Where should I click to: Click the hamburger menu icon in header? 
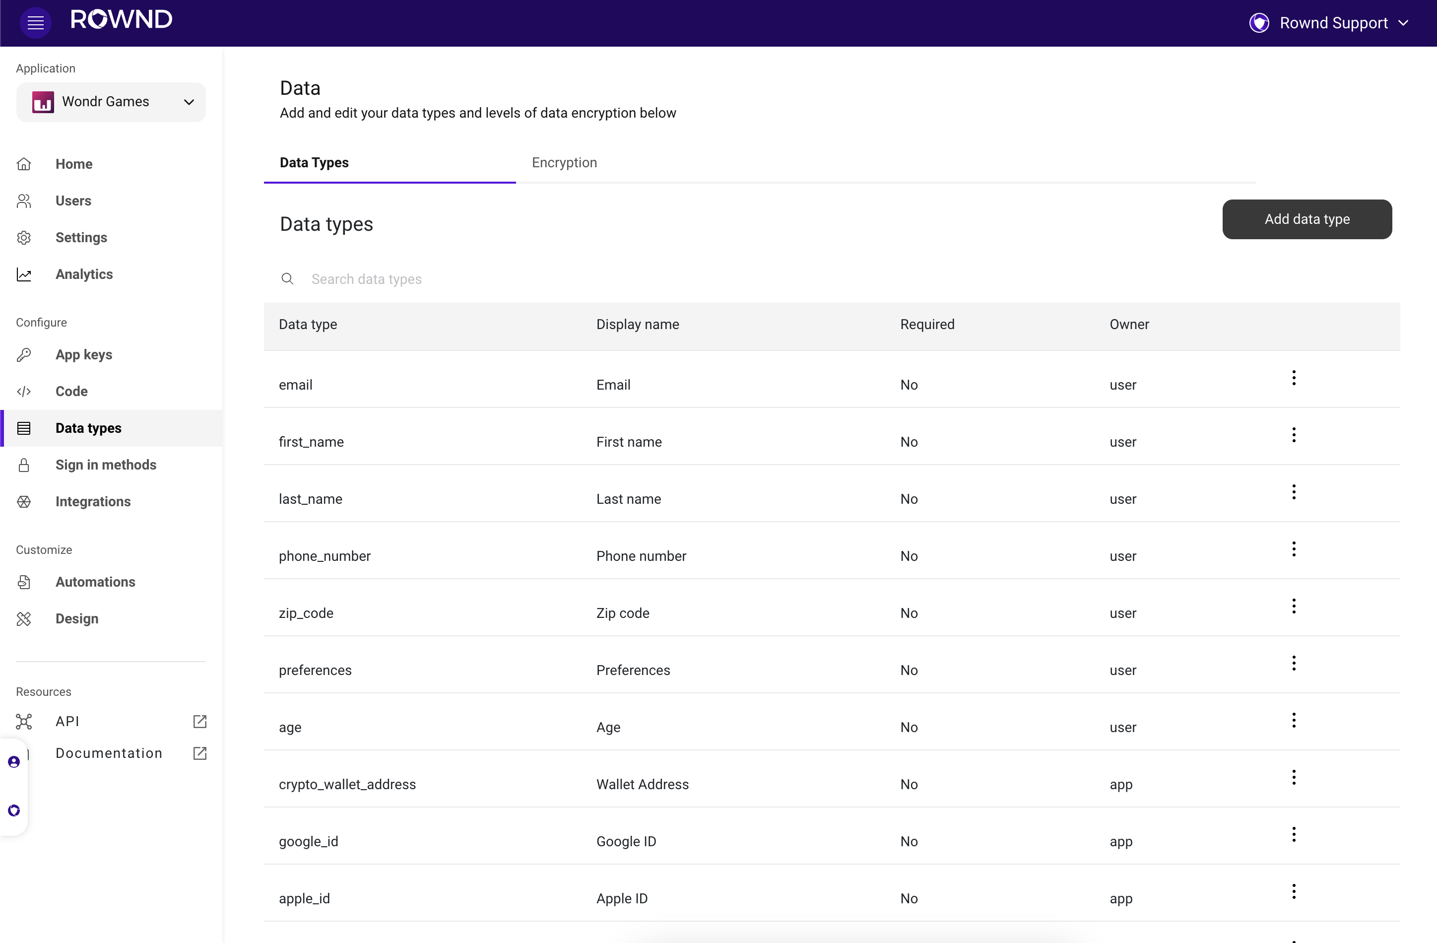[36, 23]
